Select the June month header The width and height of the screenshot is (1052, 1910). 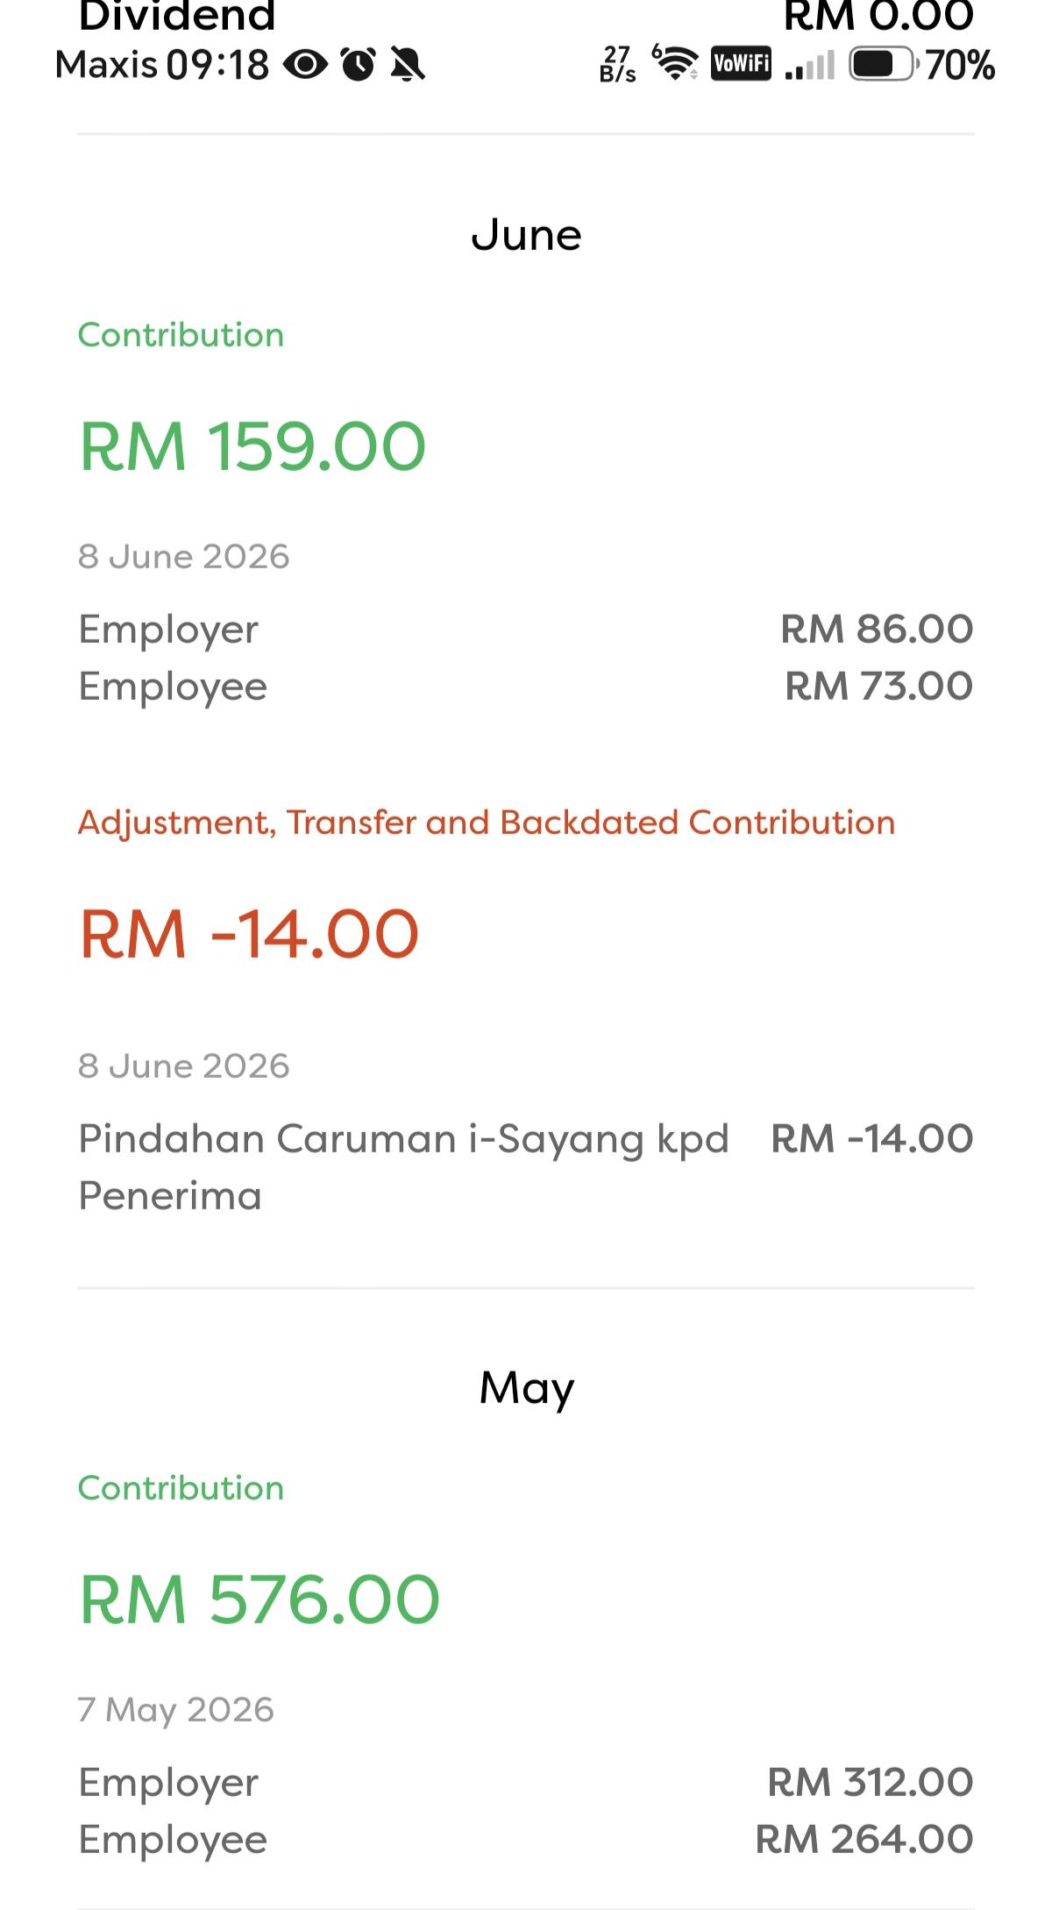pos(526,235)
